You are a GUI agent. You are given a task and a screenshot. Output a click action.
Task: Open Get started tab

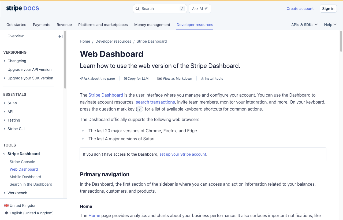point(16,25)
